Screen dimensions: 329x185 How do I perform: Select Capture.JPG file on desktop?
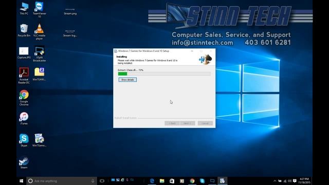coord(24,52)
